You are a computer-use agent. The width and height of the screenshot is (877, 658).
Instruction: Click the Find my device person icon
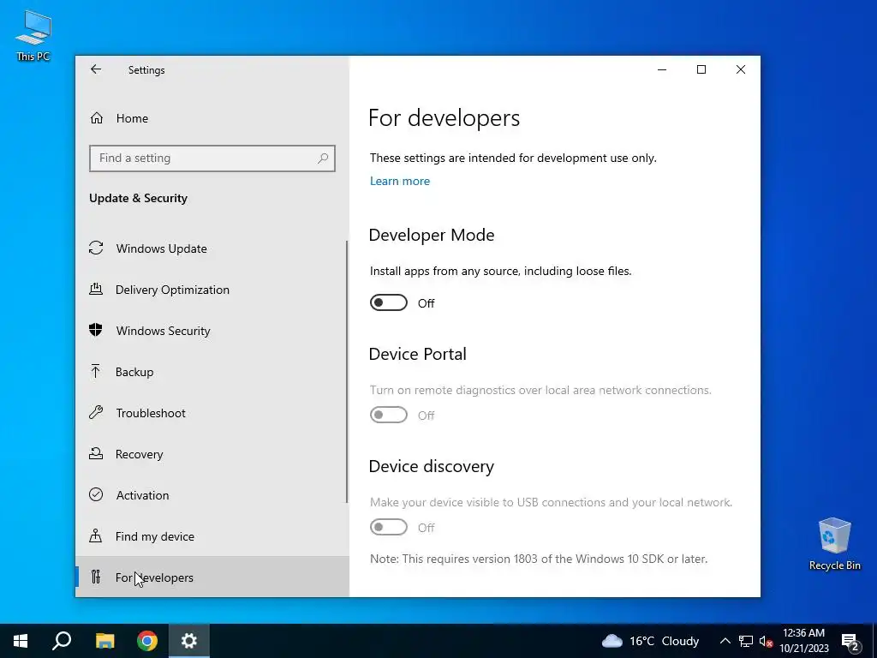tap(96, 536)
